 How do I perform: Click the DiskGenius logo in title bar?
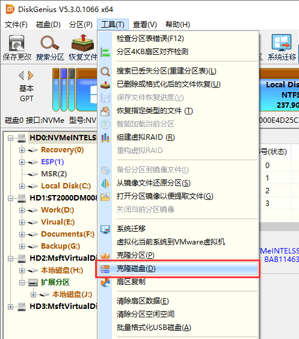[x=10, y=9]
